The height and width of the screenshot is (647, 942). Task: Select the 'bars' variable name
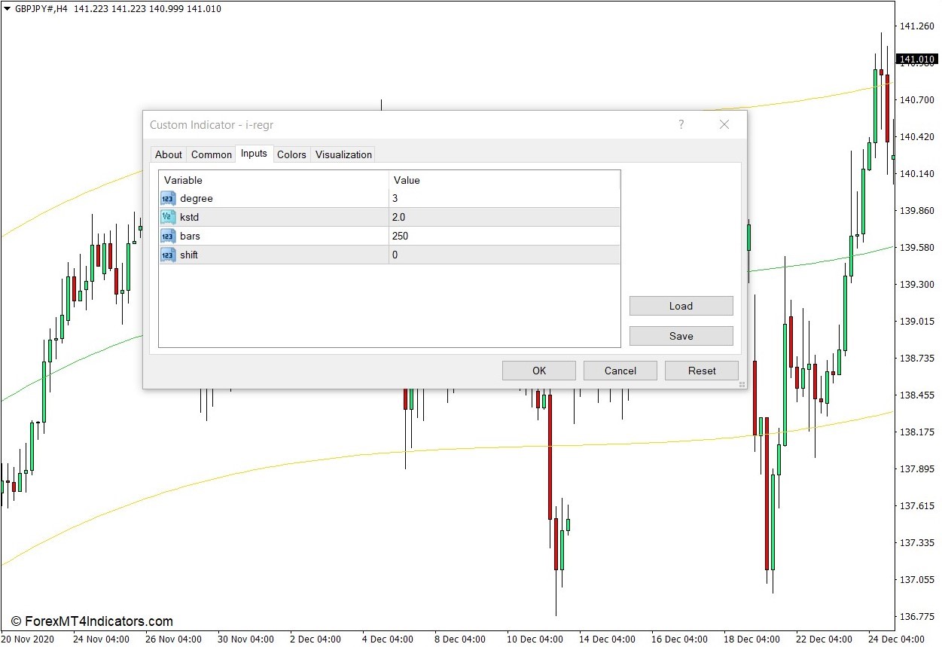[191, 237]
